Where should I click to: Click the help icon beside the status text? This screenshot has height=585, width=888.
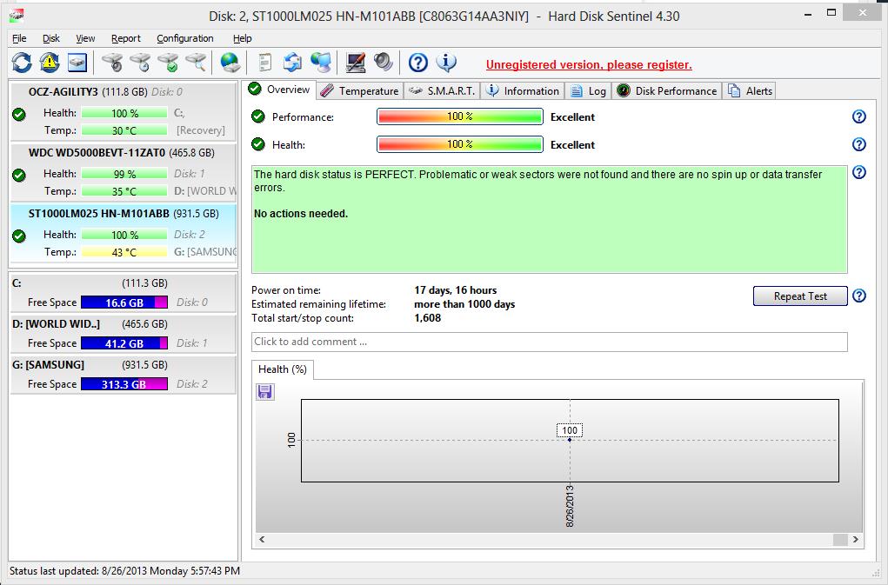tap(858, 172)
